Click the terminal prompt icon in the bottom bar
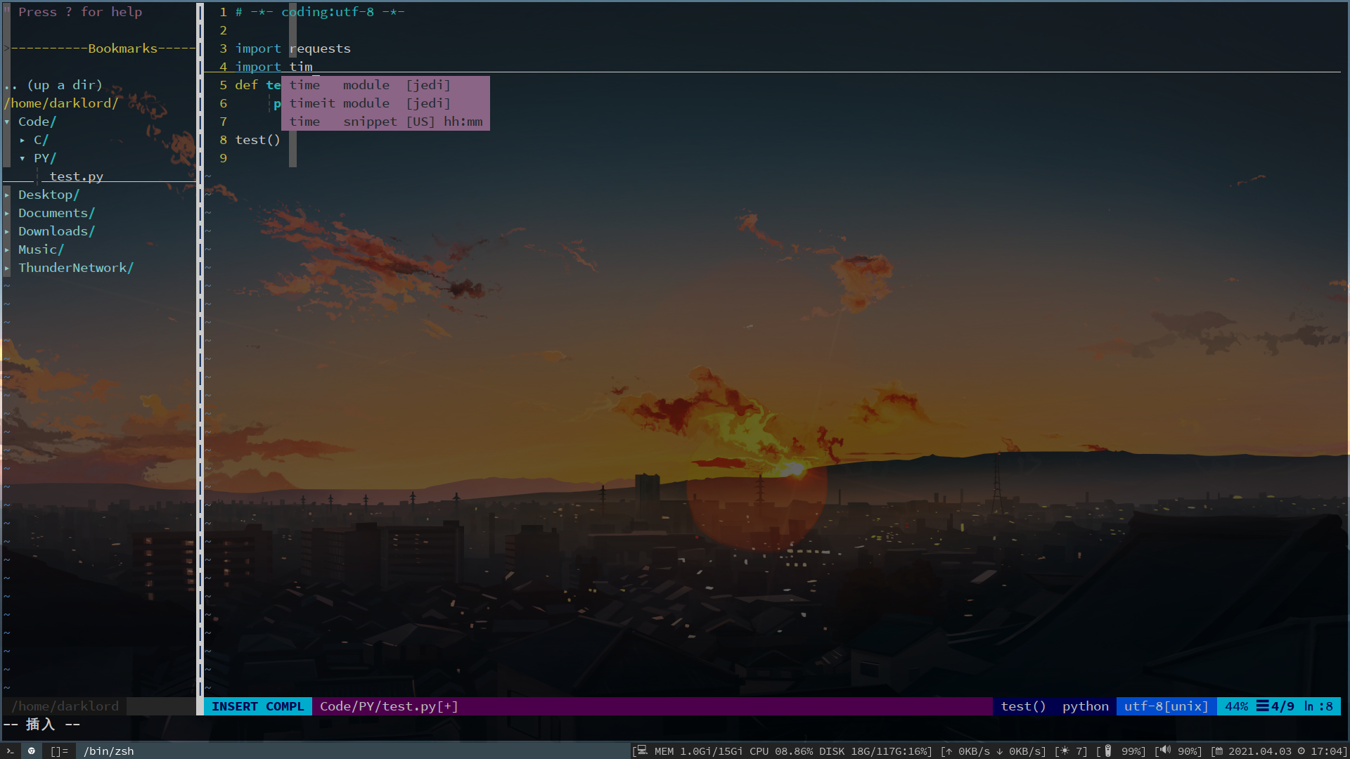 (9, 751)
